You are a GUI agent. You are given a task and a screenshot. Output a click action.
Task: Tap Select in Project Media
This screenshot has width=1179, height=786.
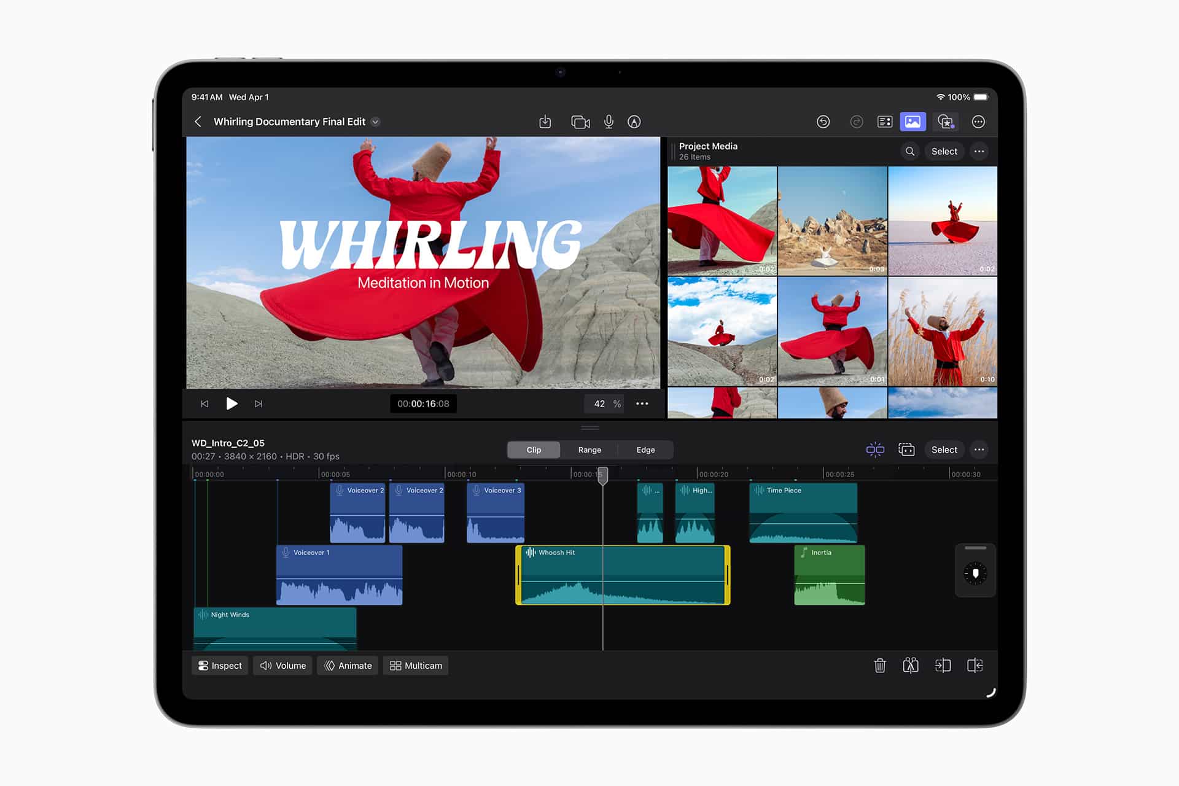[x=944, y=151]
